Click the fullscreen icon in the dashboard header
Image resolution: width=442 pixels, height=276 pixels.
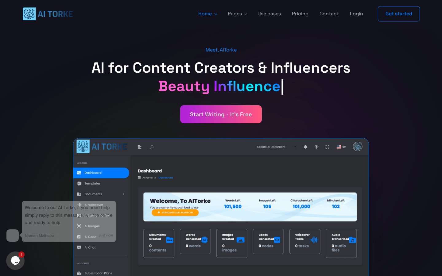click(327, 147)
